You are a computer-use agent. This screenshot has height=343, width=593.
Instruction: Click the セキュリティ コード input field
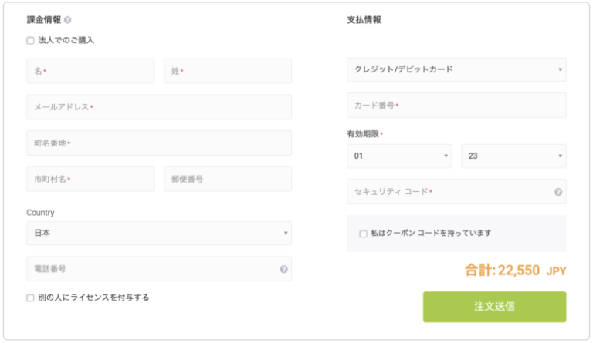[448, 192]
